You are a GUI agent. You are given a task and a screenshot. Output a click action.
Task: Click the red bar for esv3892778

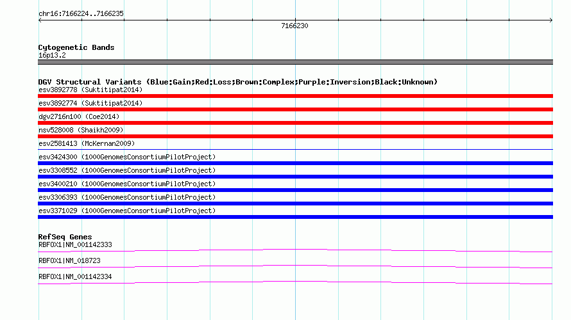coord(295,96)
